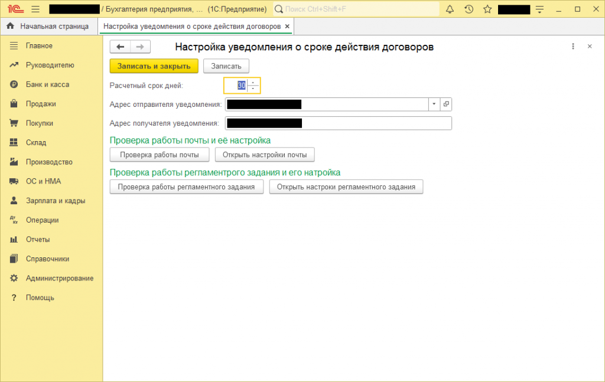Open Операции section
Image resolution: width=605 pixels, height=382 pixels.
click(42, 220)
